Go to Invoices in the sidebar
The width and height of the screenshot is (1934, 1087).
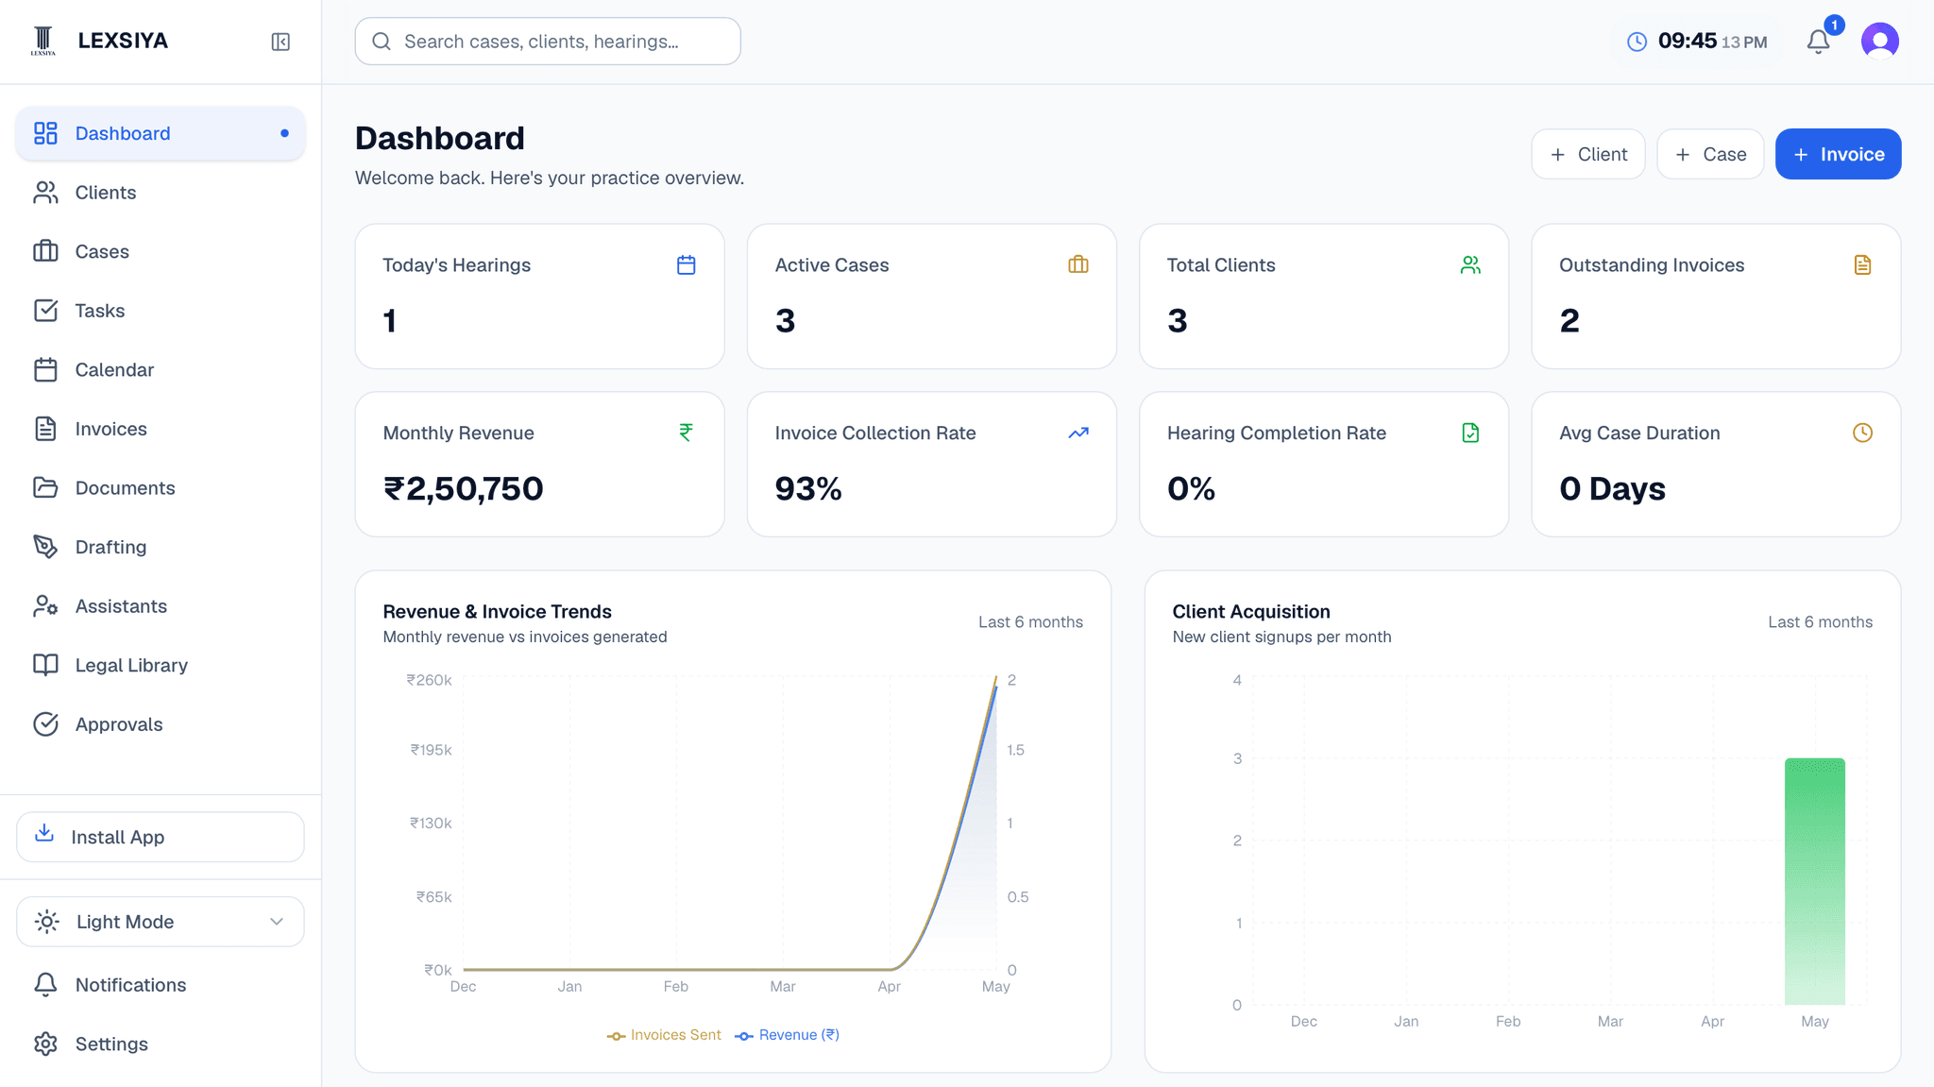coord(161,429)
